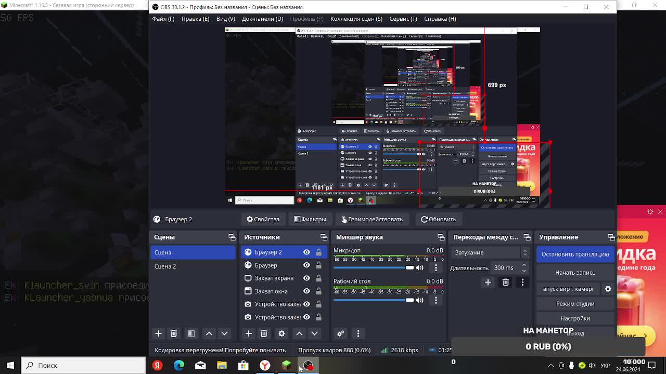Open options menu for Микр/доп channel

(x=436, y=268)
